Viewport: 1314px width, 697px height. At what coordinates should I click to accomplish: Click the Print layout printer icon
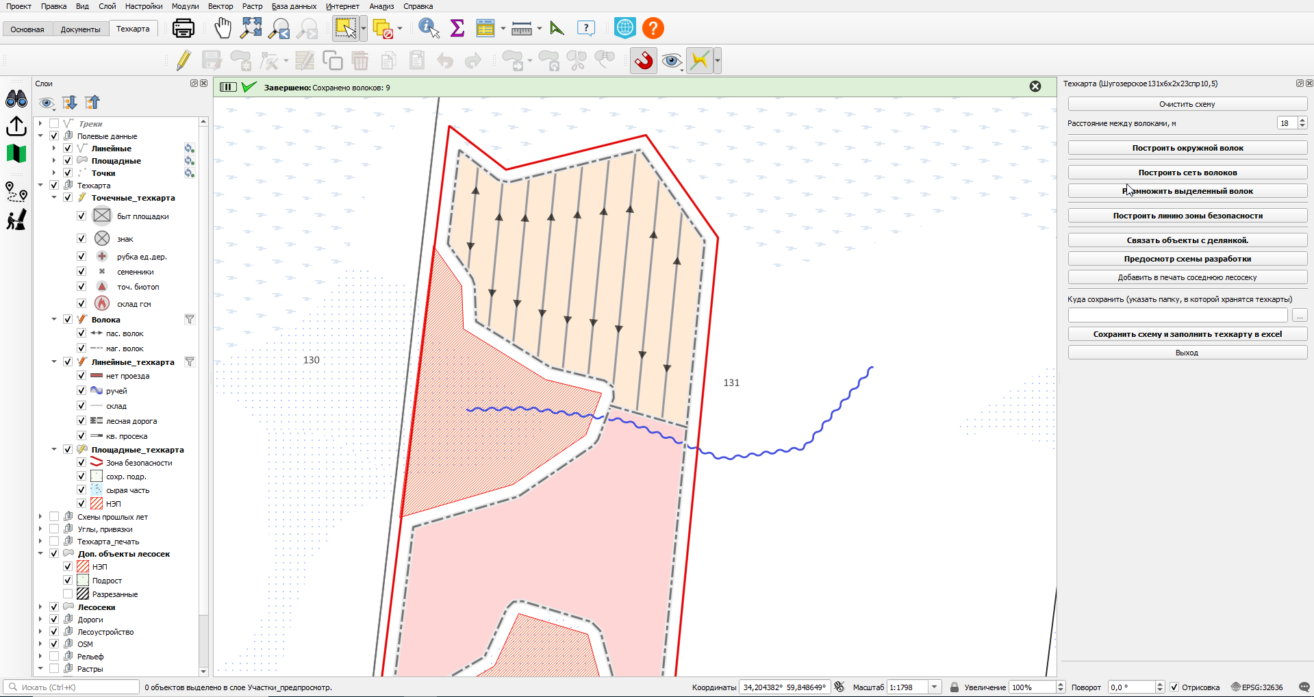(x=184, y=28)
